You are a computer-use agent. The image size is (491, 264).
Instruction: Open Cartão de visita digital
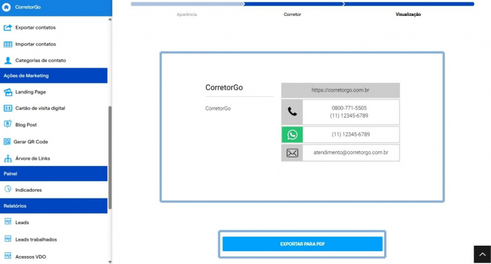click(x=40, y=108)
